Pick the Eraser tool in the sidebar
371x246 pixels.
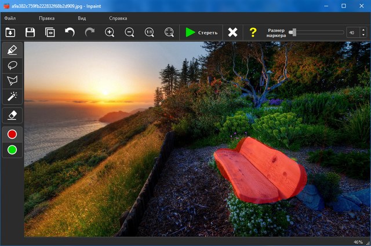point(12,115)
